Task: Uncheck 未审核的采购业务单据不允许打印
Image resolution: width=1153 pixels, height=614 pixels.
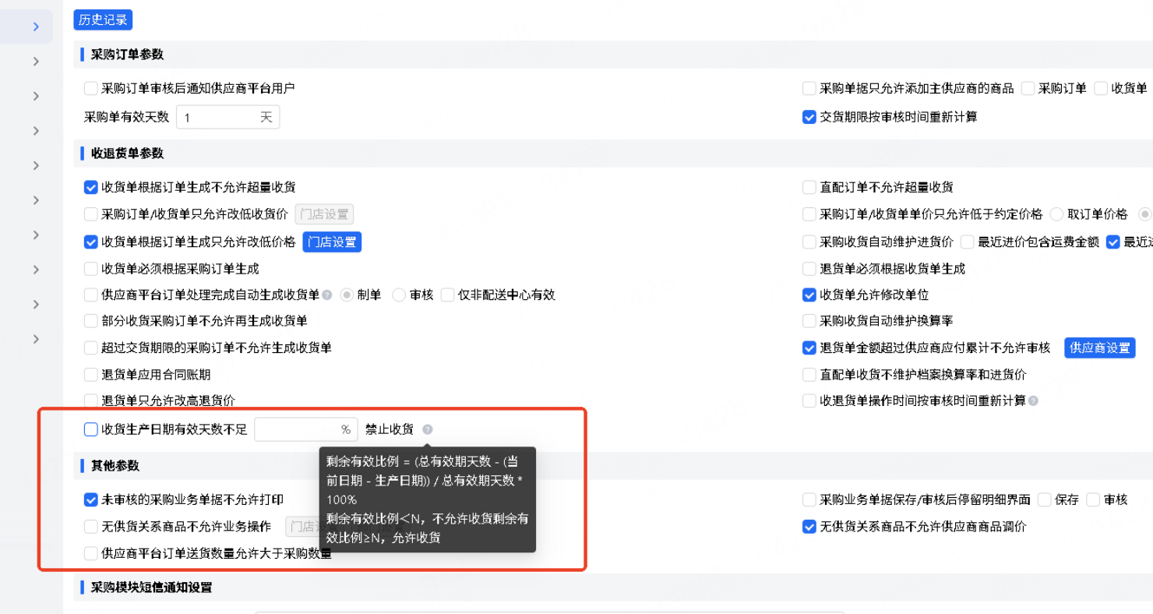Action: (x=91, y=499)
